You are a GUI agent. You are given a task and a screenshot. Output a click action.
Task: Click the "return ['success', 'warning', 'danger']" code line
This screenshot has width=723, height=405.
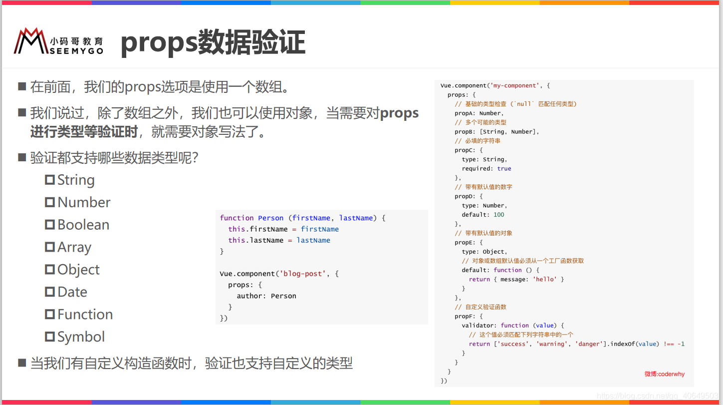coord(577,344)
